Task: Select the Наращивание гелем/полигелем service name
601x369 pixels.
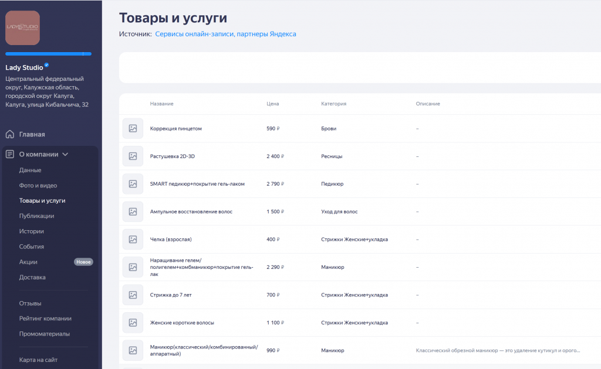Action: tap(202, 267)
